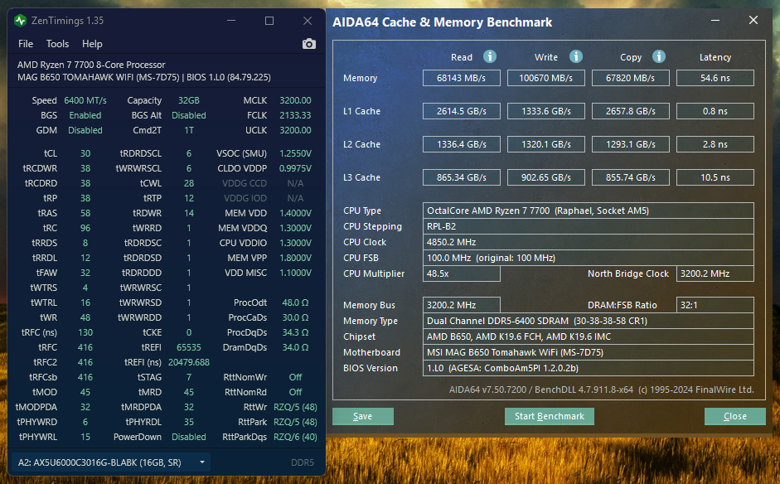Open the Read info icon
This screenshot has width=780, height=484.
[490, 56]
